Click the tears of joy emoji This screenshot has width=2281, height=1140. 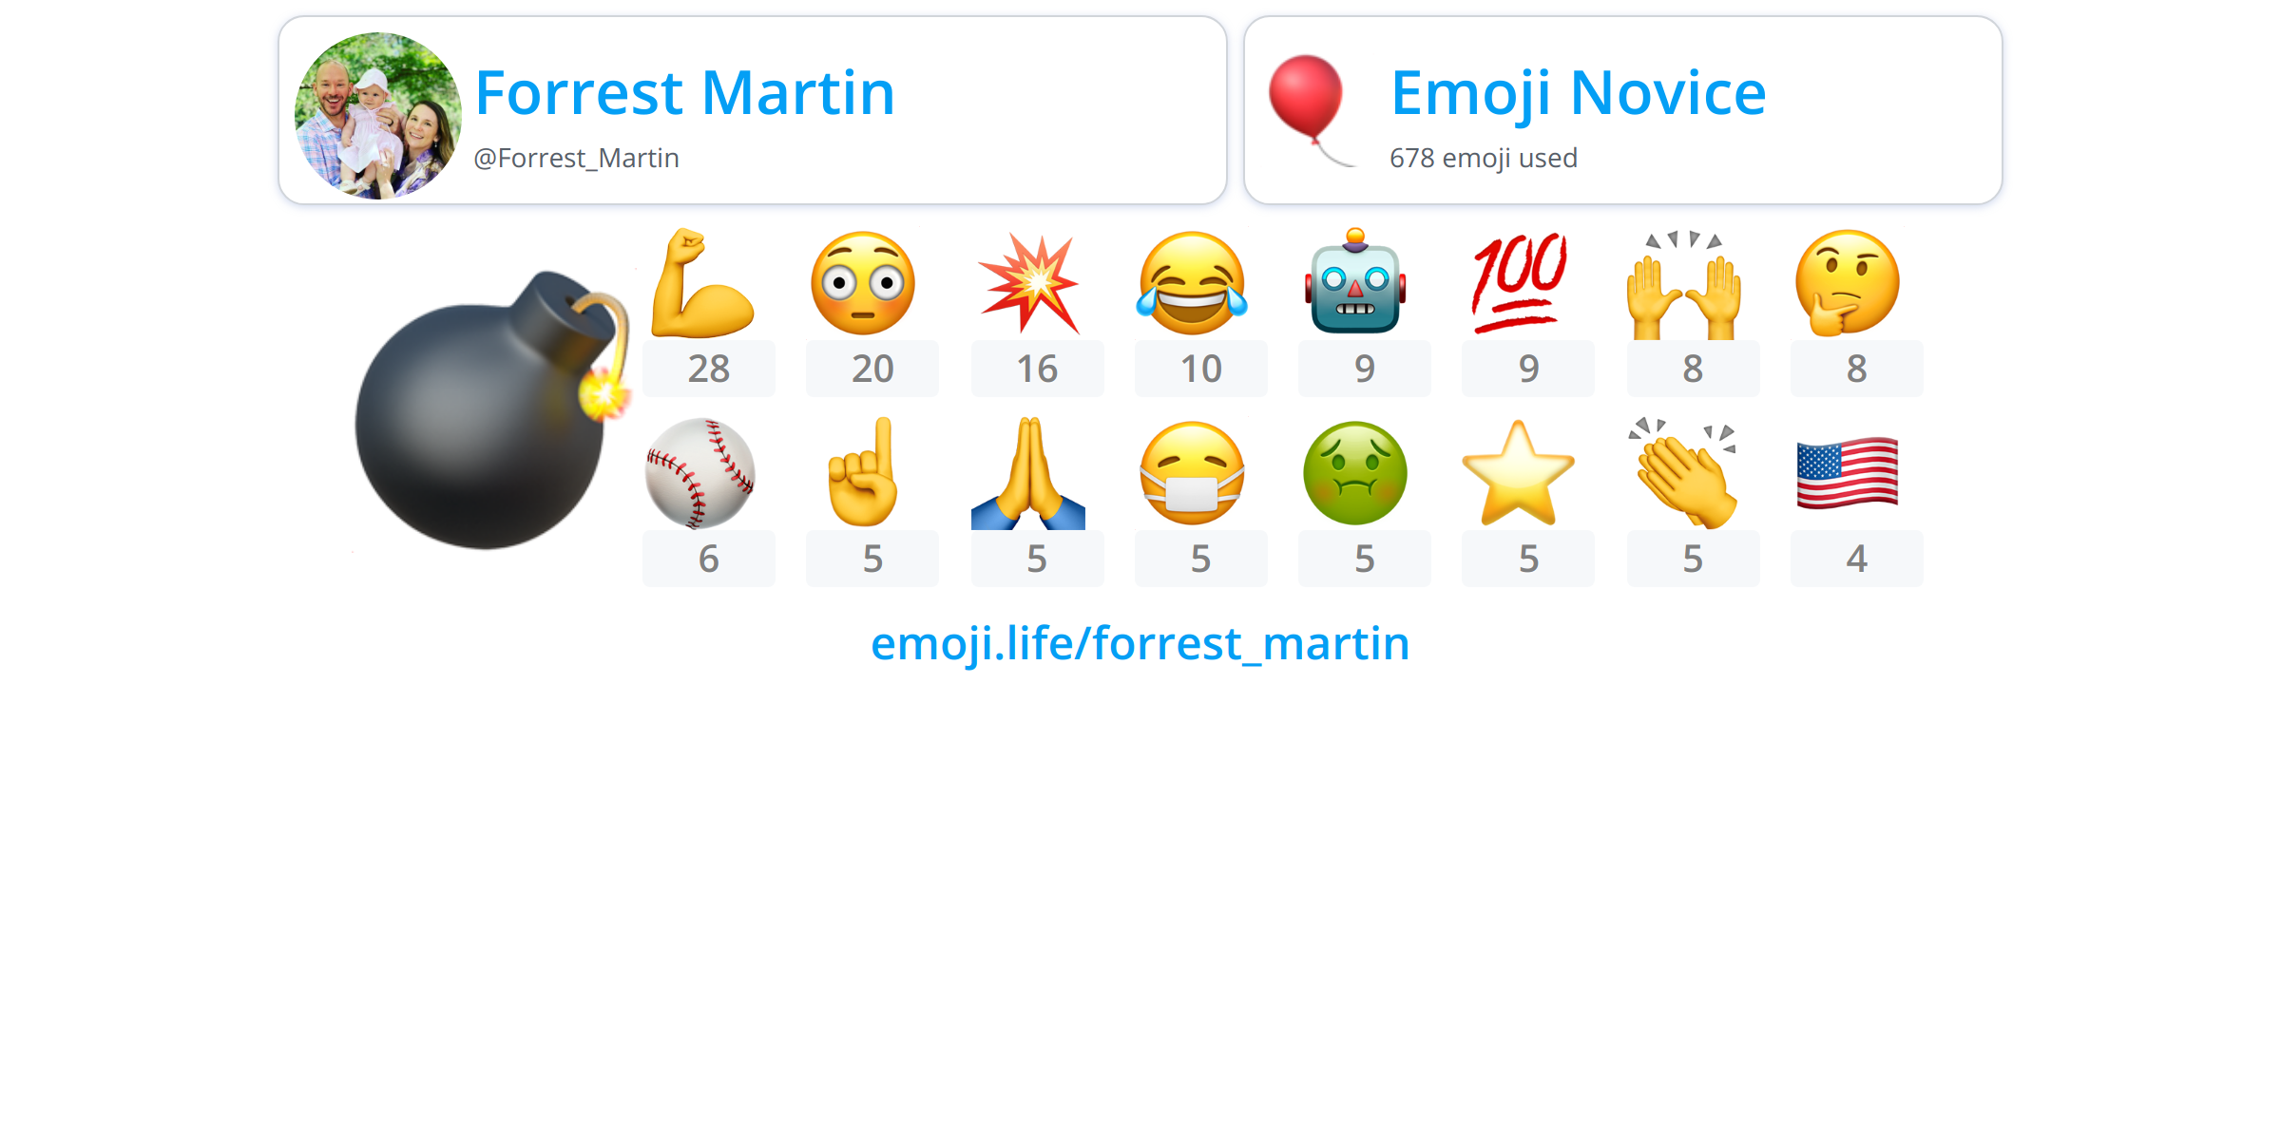tap(1192, 283)
